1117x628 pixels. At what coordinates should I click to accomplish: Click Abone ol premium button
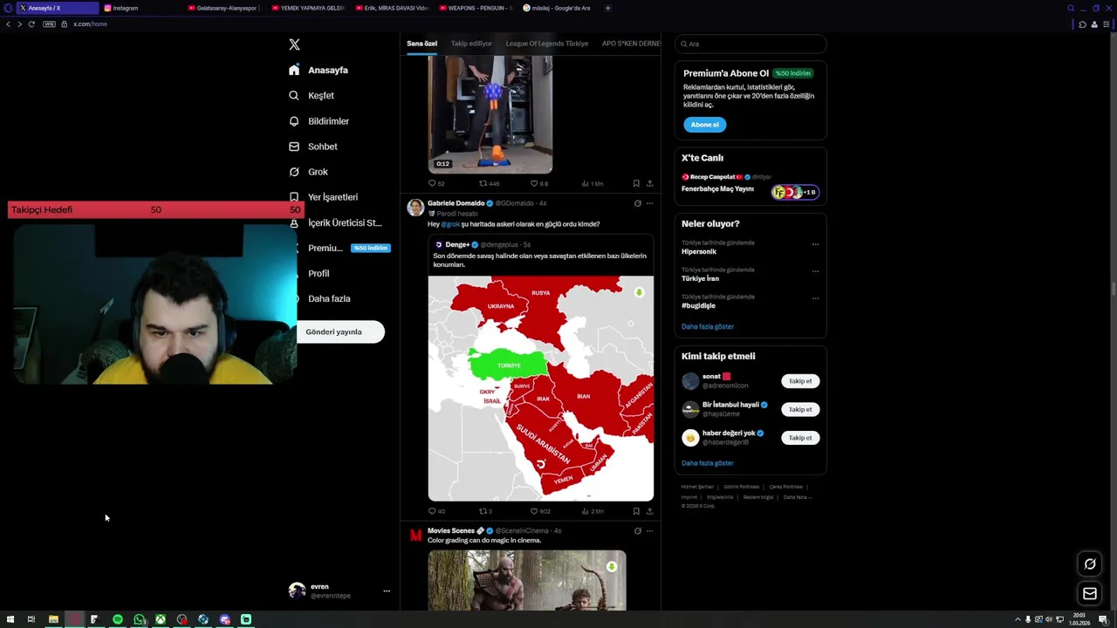(x=705, y=125)
